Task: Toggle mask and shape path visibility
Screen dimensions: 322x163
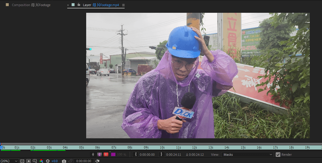Action: point(29,161)
